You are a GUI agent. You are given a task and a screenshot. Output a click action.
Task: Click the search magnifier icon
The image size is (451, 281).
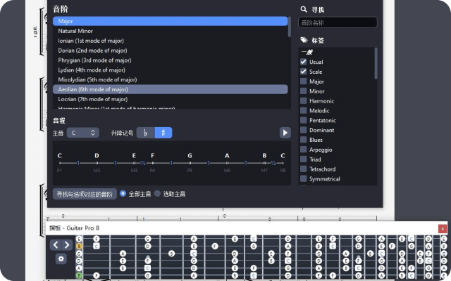click(304, 10)
